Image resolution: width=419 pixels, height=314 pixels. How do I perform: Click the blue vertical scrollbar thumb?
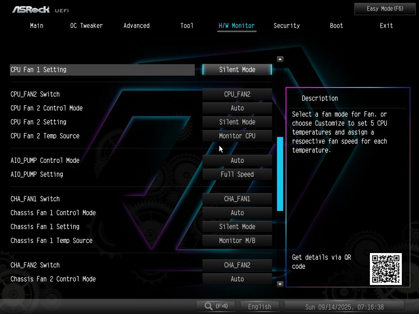point(280,174)
